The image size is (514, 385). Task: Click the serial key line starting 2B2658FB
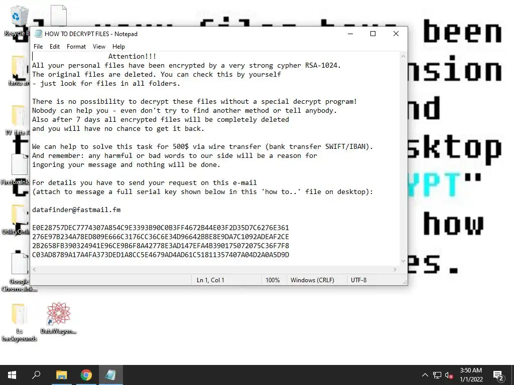tap(161, 246)
